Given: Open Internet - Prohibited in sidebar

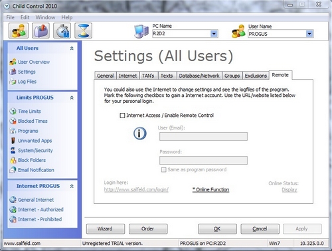Looking at the screenshot, I should (40, 219).
